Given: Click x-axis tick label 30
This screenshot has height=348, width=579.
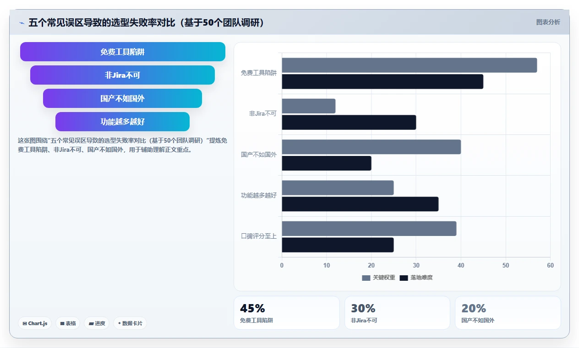Looking at the screenshot, I should [x=416, y=266].
